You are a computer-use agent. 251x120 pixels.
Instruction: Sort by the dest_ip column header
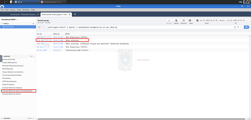click(56, 34)
